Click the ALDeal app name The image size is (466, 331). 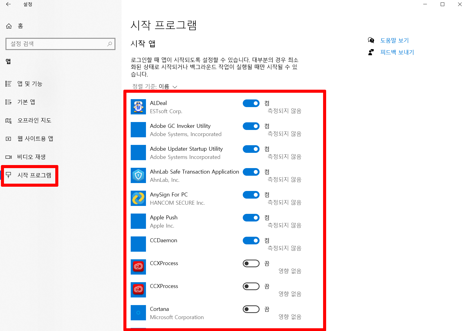coord(158,103)
